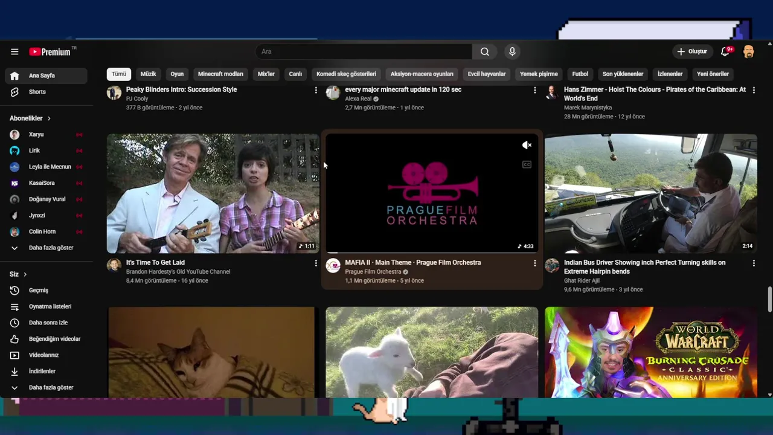Open Indian Bus Driver video thumbnail
Image resolution: width=773 pixels, height=435 pixels.
(x=650, y=193)
